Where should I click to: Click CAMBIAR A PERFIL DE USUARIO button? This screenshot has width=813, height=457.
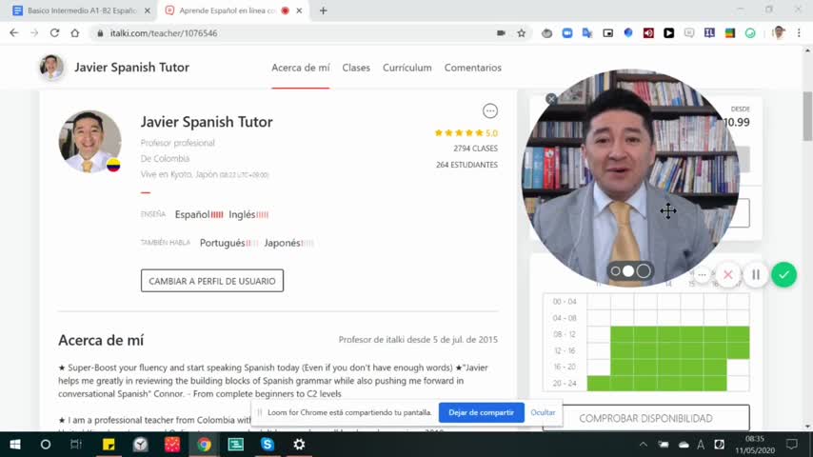coord(212,281)
